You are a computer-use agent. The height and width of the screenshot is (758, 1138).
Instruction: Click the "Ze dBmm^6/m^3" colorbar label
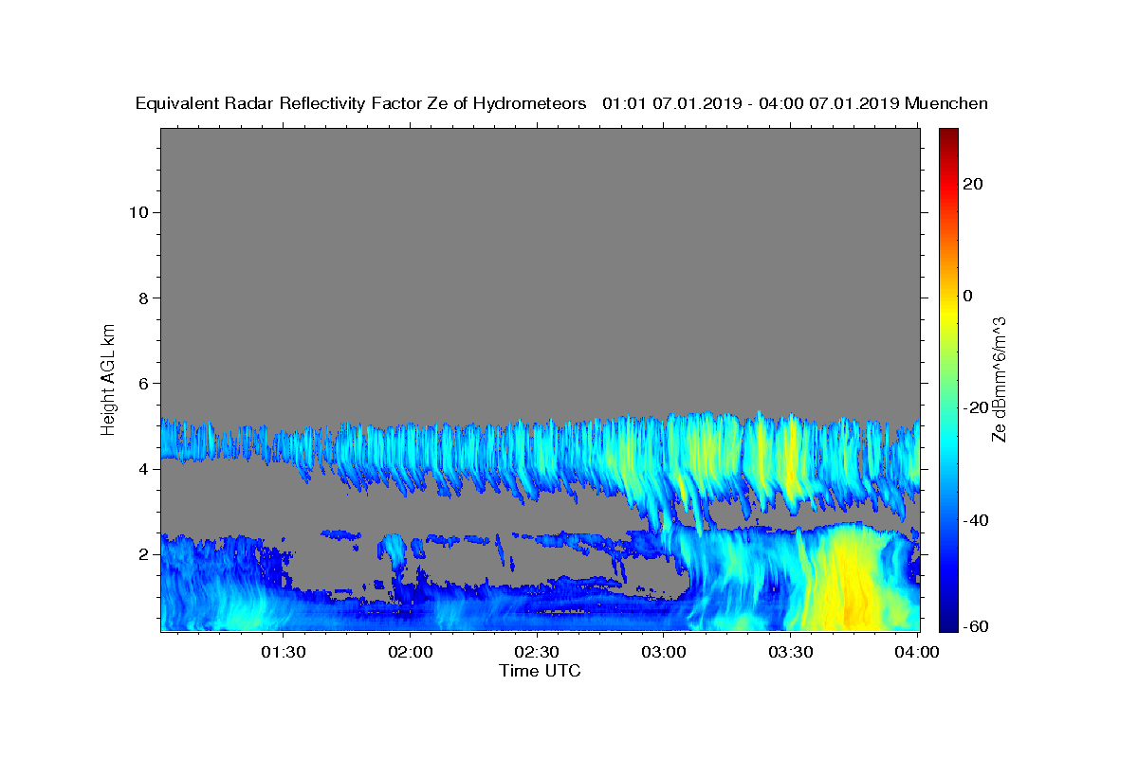tap(999, 379)
